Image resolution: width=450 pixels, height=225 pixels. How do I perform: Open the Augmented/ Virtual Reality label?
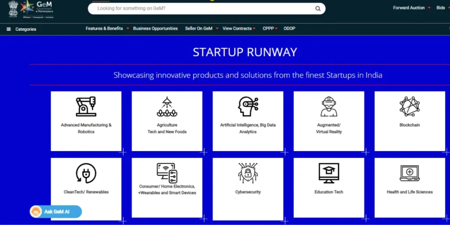pyautogui.click(x=329, y=128)
